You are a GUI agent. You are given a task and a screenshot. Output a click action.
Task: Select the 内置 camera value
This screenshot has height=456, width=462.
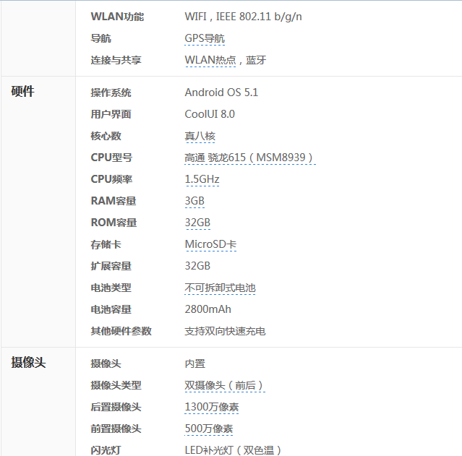[x=194, y=363]
